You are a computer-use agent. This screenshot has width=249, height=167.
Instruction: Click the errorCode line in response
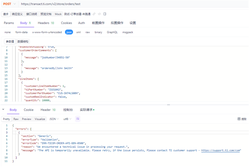coord(54,143)
